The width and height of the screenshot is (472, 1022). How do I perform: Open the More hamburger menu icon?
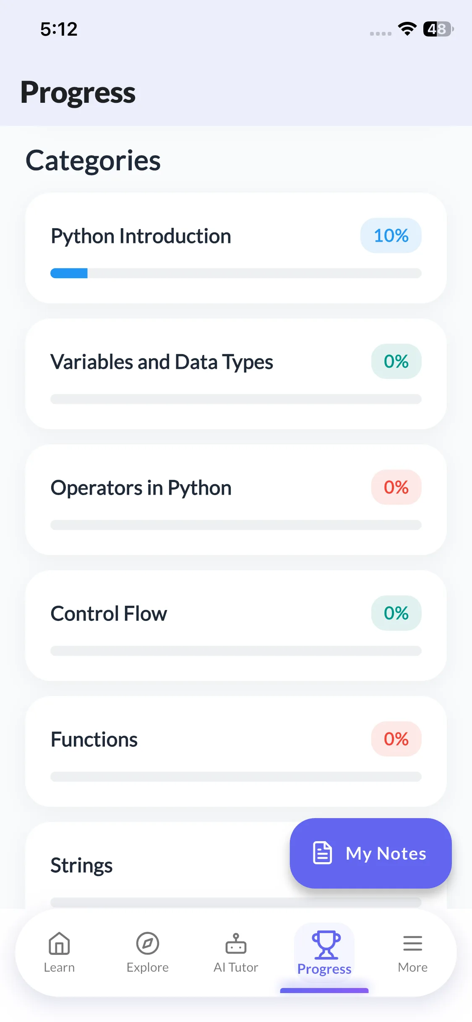[412, 944]
